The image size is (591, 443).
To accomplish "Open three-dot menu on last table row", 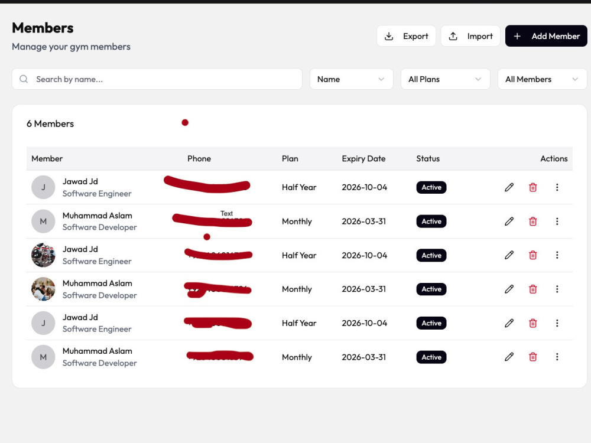I will coord(557,357).
